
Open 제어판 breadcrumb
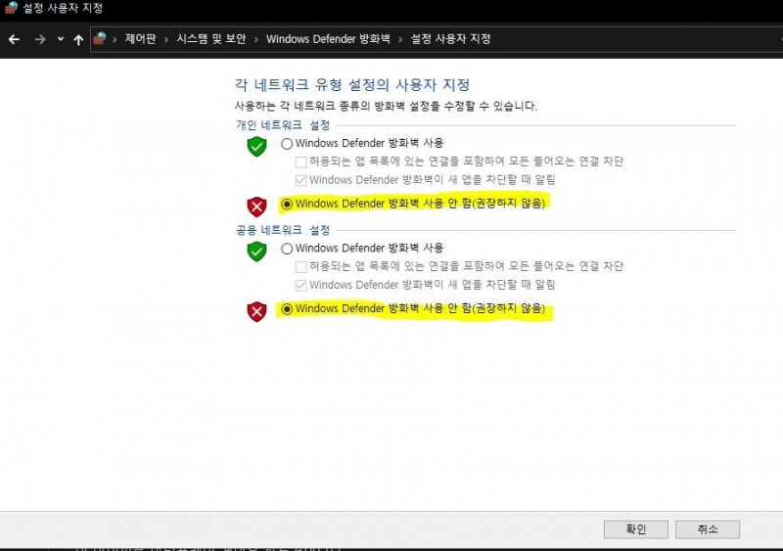pyautogui.click(x=140, y=39)
